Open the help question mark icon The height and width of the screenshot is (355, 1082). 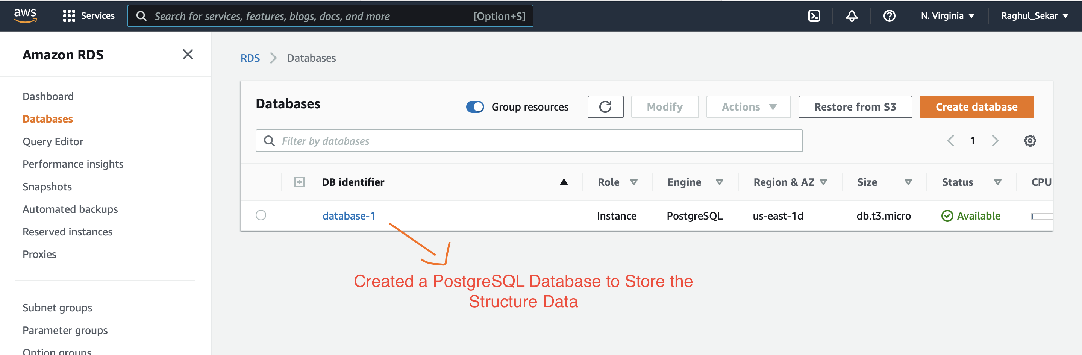889,15
